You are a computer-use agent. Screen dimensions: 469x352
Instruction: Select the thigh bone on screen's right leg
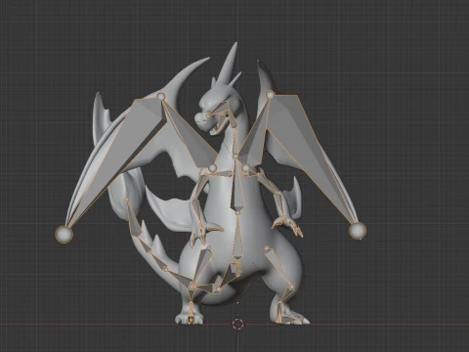pos(278,267)
